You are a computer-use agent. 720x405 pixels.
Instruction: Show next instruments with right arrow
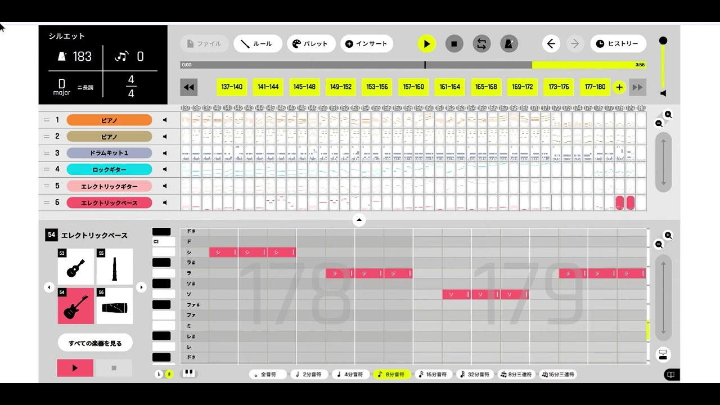[x=141, y=287]
